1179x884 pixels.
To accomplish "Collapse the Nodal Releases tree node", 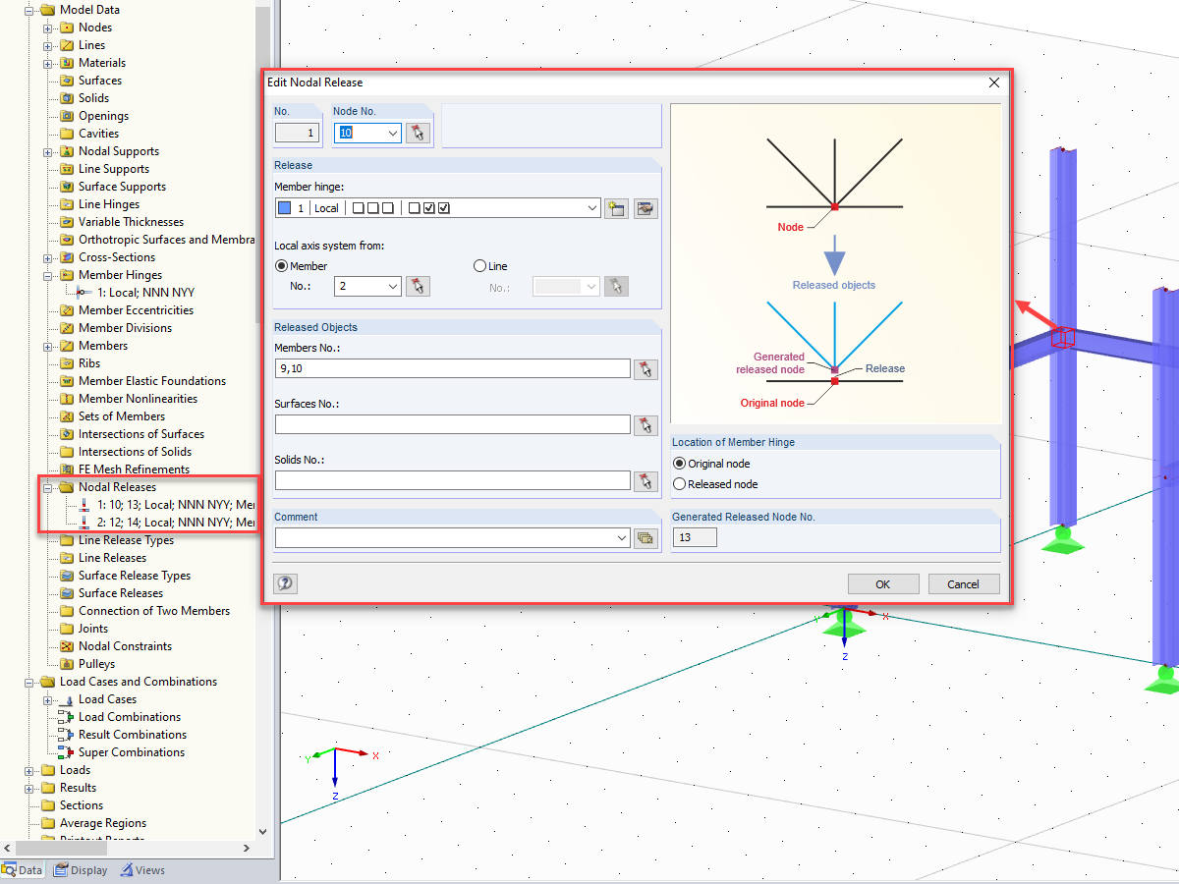I will 48,487.
